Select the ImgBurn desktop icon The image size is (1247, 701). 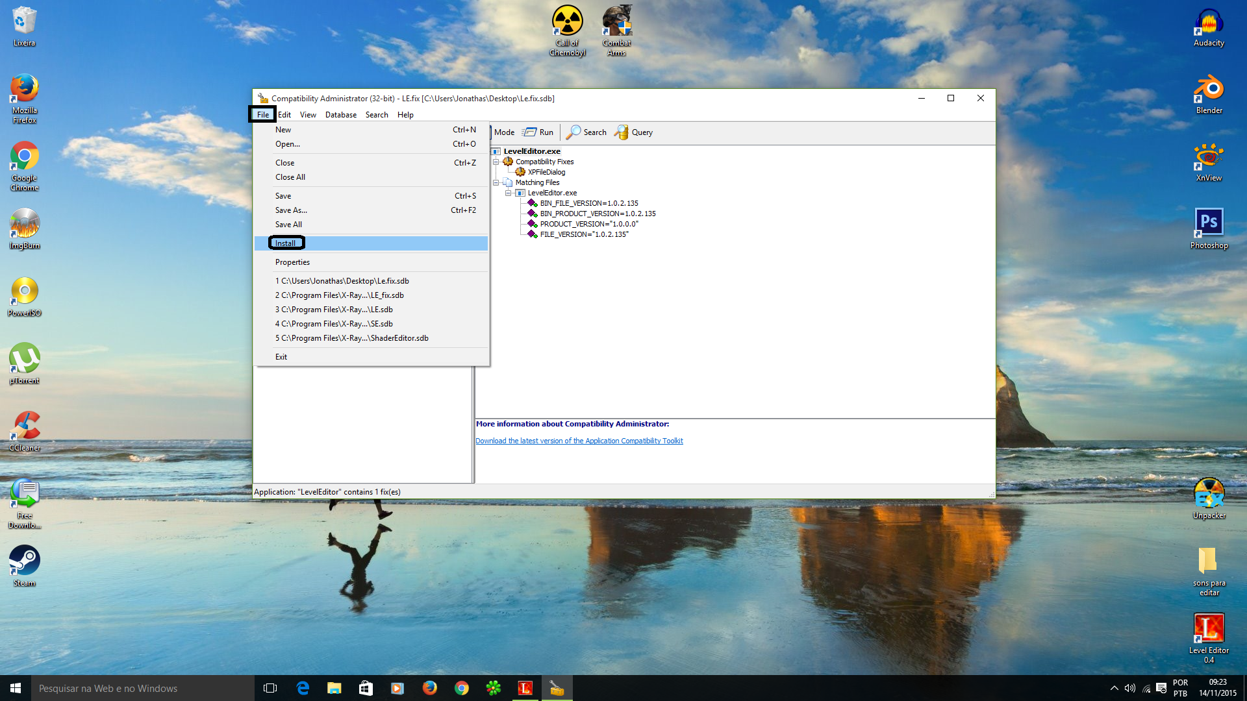coord(24,228)
